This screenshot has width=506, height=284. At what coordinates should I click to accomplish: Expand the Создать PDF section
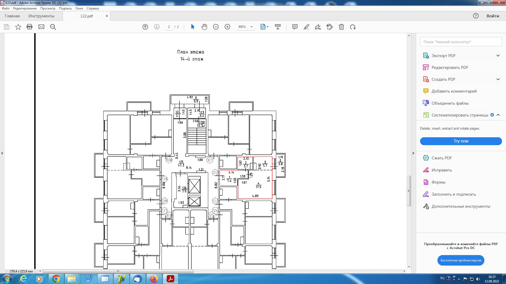coord(498,79)
